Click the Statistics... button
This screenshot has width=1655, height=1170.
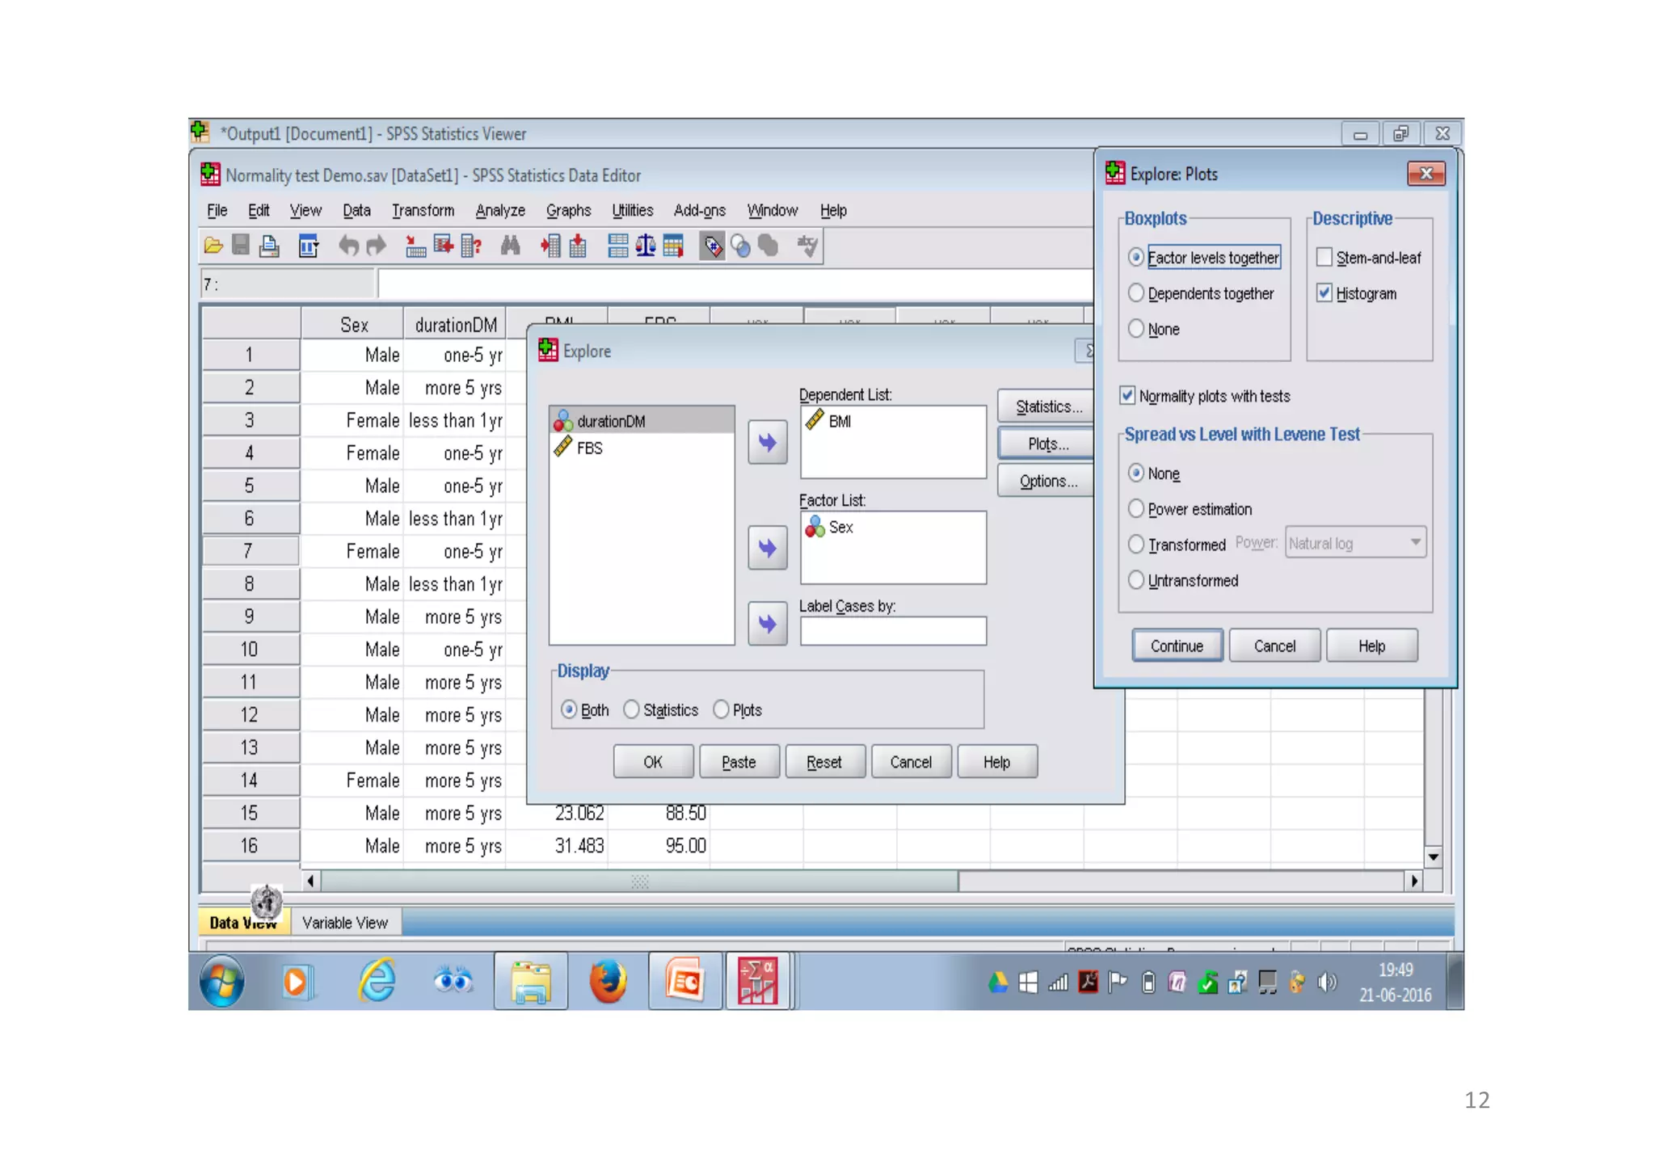click(1046, 406)
